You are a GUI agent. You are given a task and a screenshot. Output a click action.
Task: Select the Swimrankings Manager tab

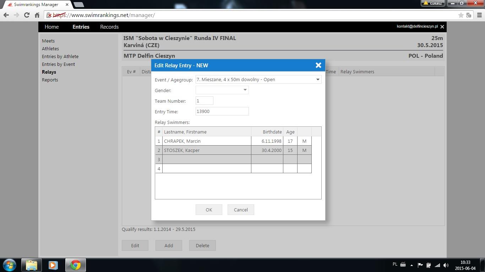pos(36,5)
